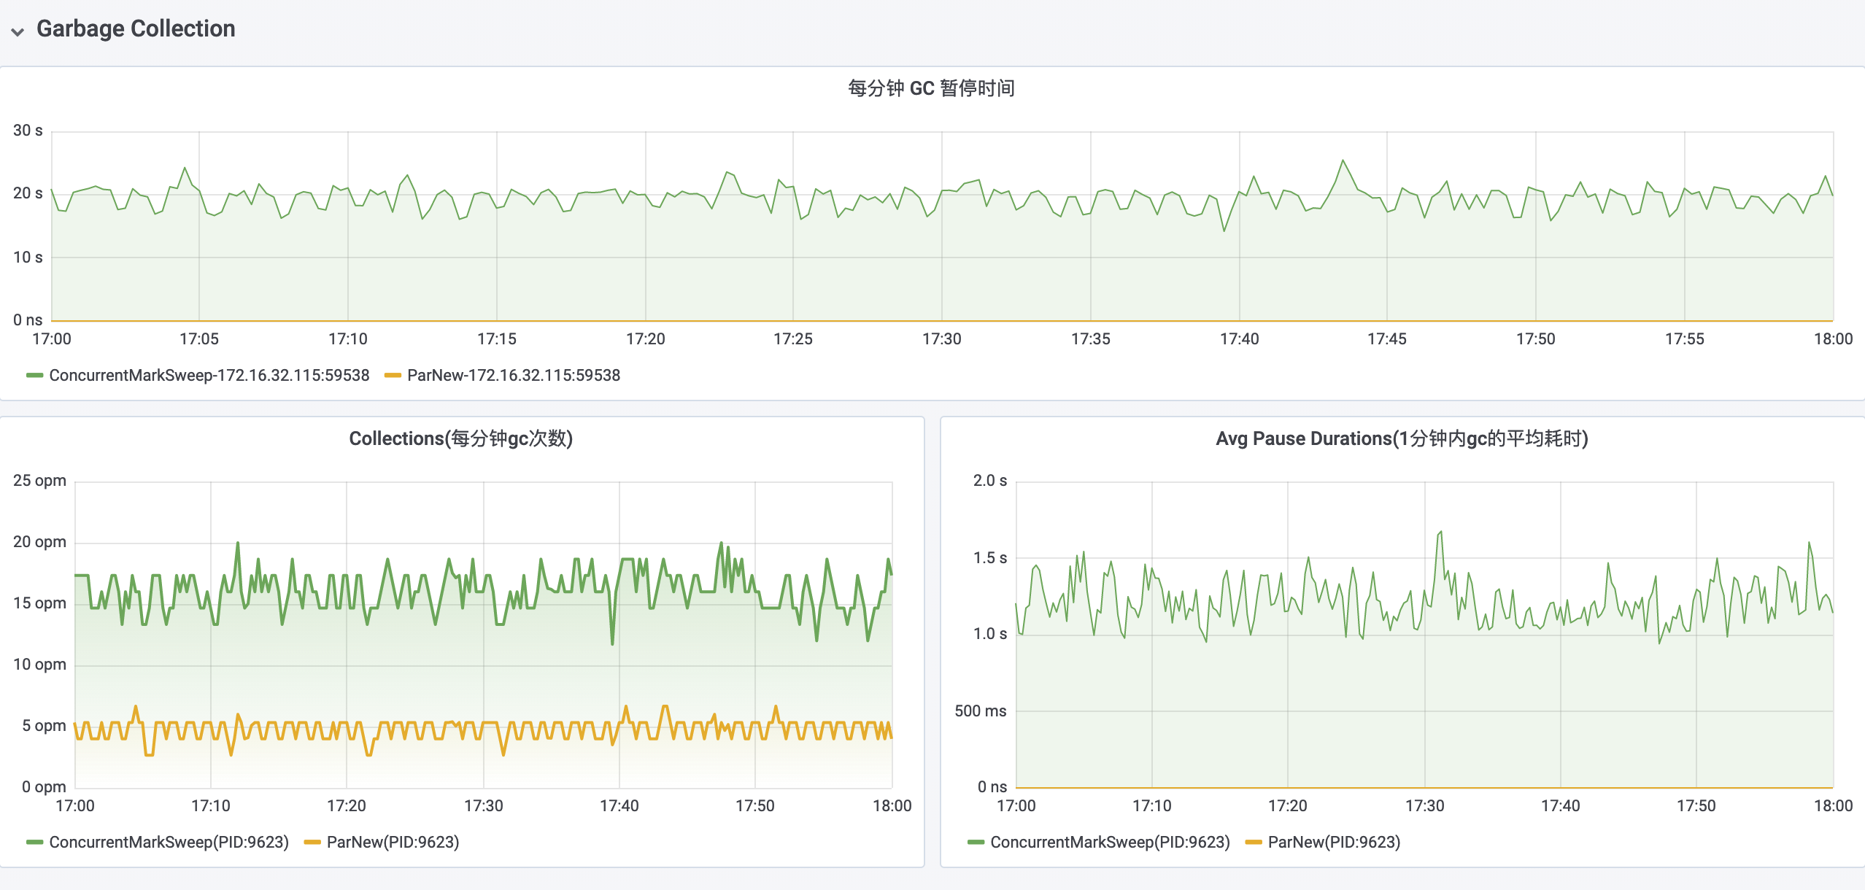Click the Garbage Collection row title
The width and height of the screenshot is (1865, 890).
[136, 28]
